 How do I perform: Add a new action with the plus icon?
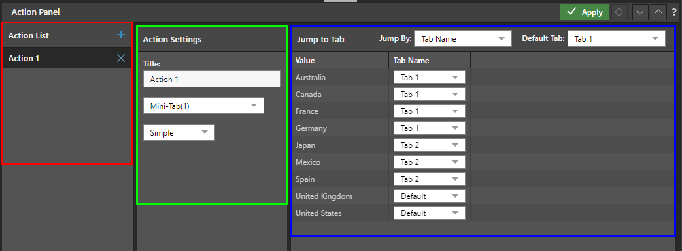[x=121, y=35]
